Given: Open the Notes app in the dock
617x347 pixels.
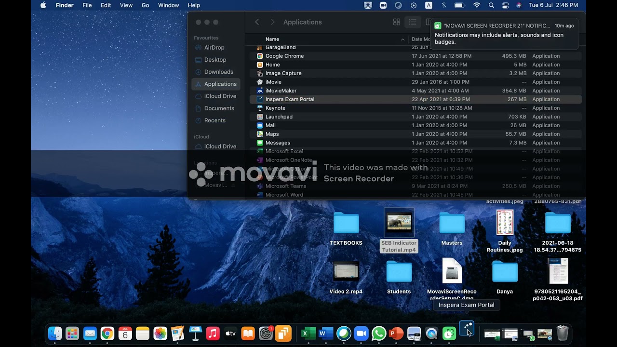Looking at the screenshot, I should [143, 334].
